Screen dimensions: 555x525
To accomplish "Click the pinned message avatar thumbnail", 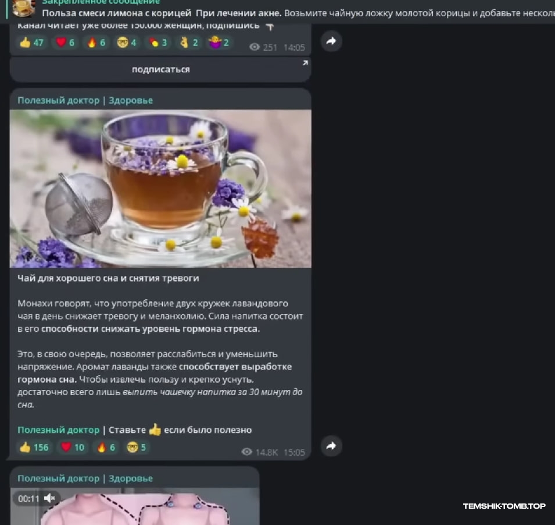I will pyautogui.click(x=24, y=8).
